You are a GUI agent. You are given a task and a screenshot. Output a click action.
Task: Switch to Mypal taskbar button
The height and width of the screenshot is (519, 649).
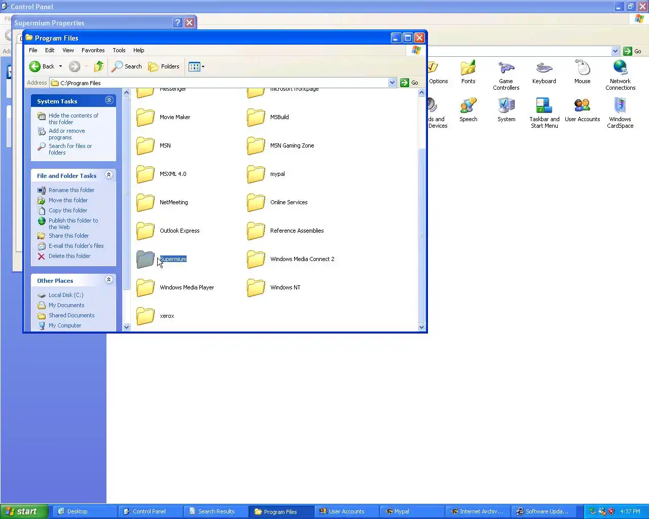[412, 511]
